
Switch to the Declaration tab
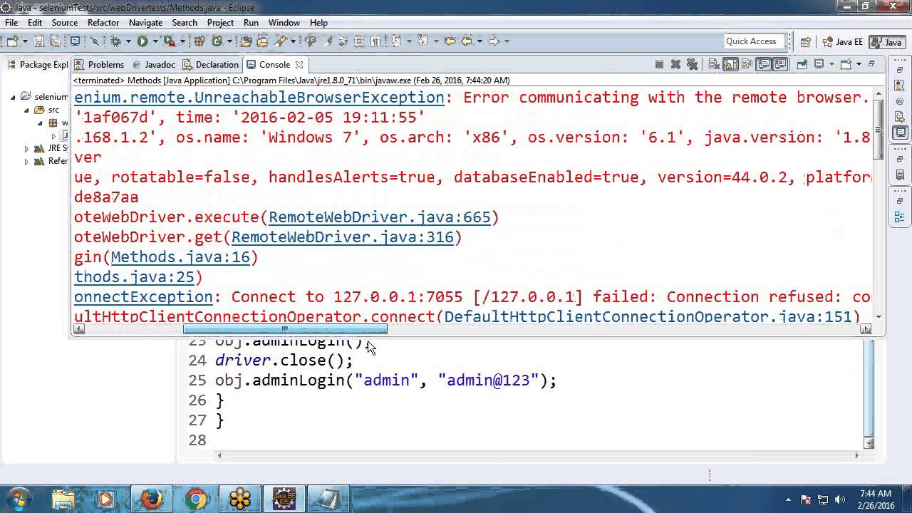coord(210,64)
